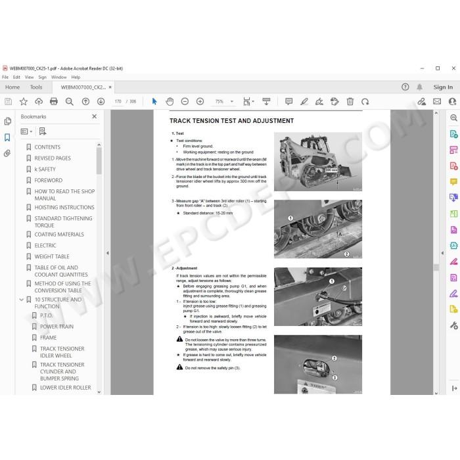Open the TRACK TENSIONER IDLER WHEEL bookmark

[x=62, y=352]
